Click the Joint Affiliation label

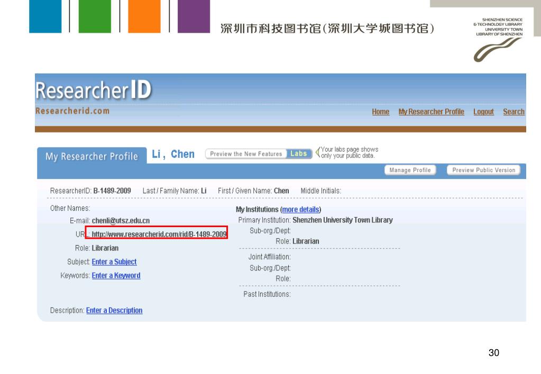click(x=270, y=257)
